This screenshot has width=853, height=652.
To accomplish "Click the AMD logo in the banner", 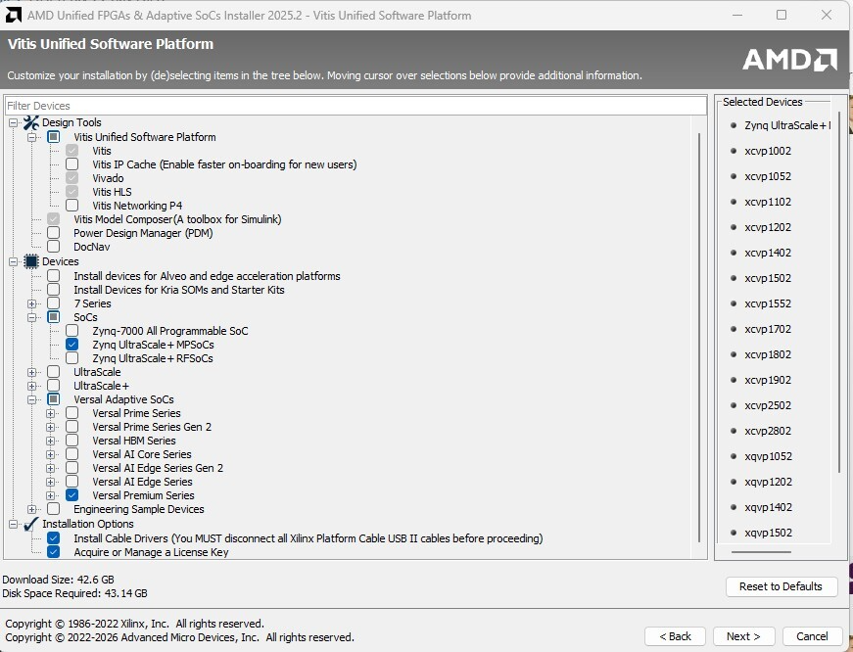I will (x=789, y=60).
